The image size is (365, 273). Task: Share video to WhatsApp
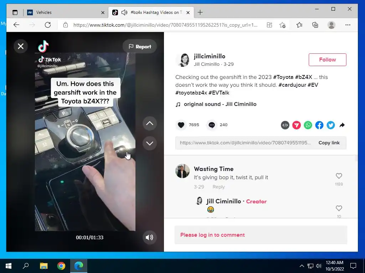click(x=308, y=125)
